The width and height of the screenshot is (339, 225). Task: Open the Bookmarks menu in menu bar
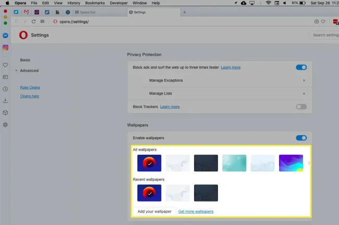pyautogui.click(x=95, y=3)
